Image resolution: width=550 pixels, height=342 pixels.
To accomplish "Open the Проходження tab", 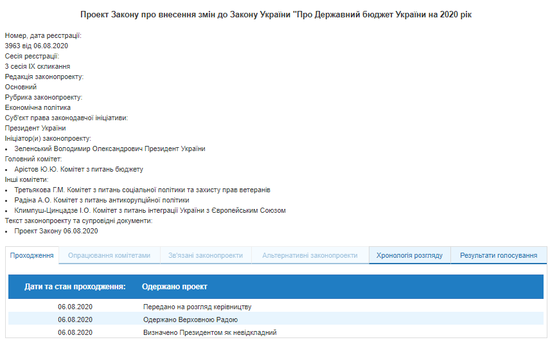I will (31, 255).
